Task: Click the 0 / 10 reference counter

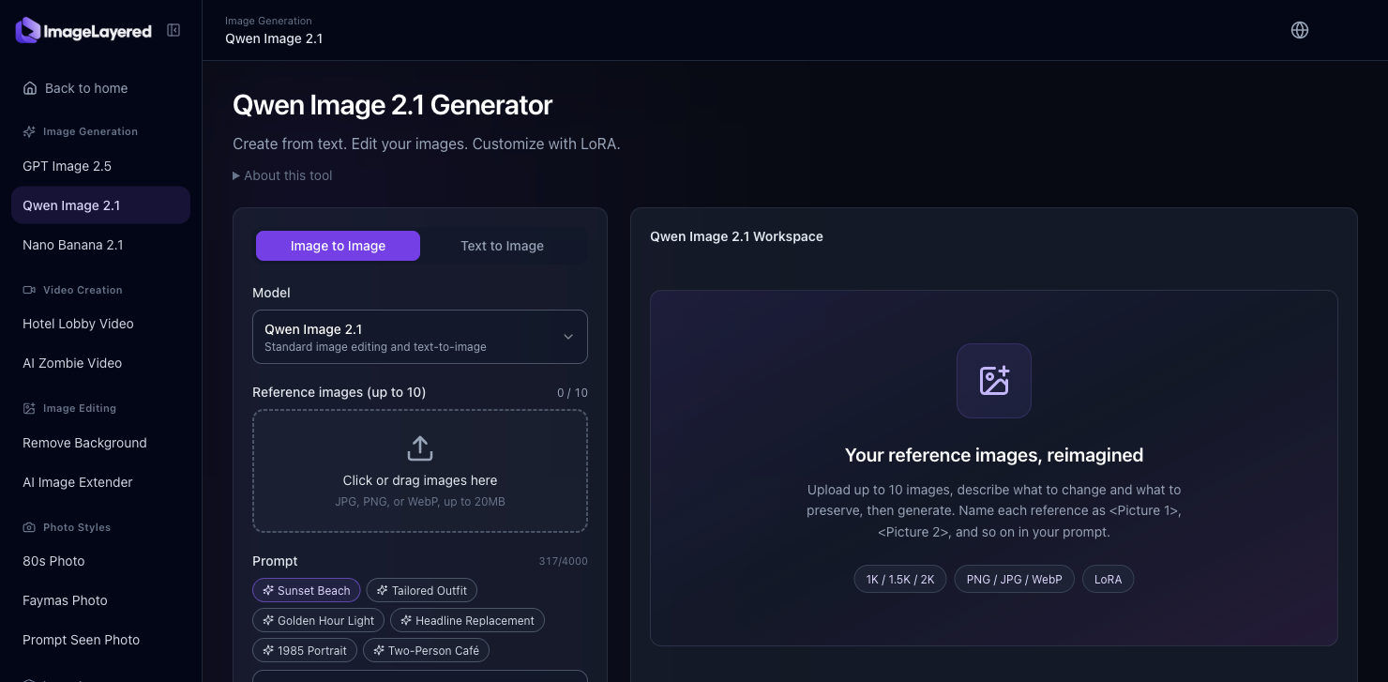Action: coord(572,393)
